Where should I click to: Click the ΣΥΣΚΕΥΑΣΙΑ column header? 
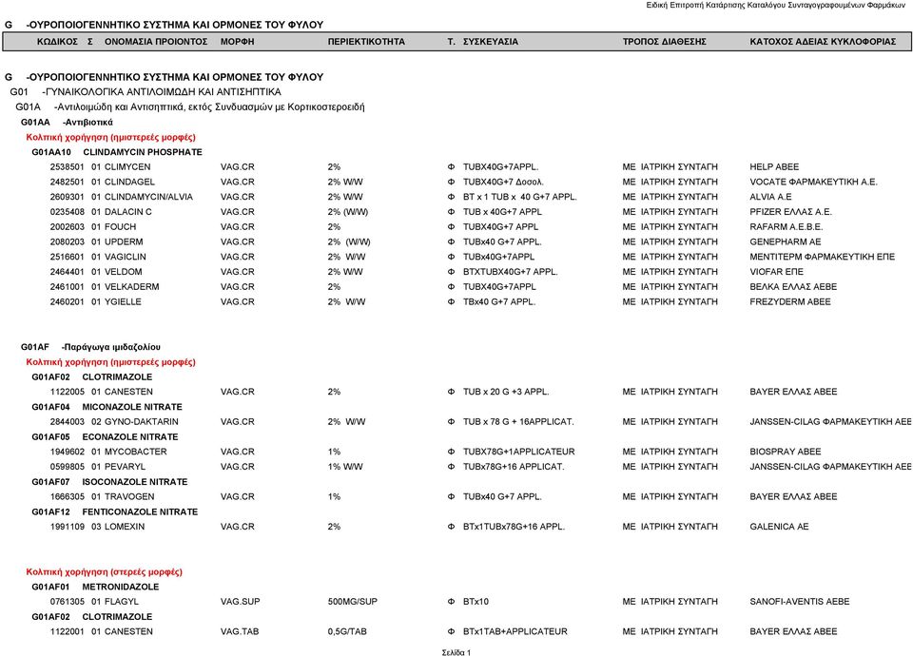(x=491, y=42)
